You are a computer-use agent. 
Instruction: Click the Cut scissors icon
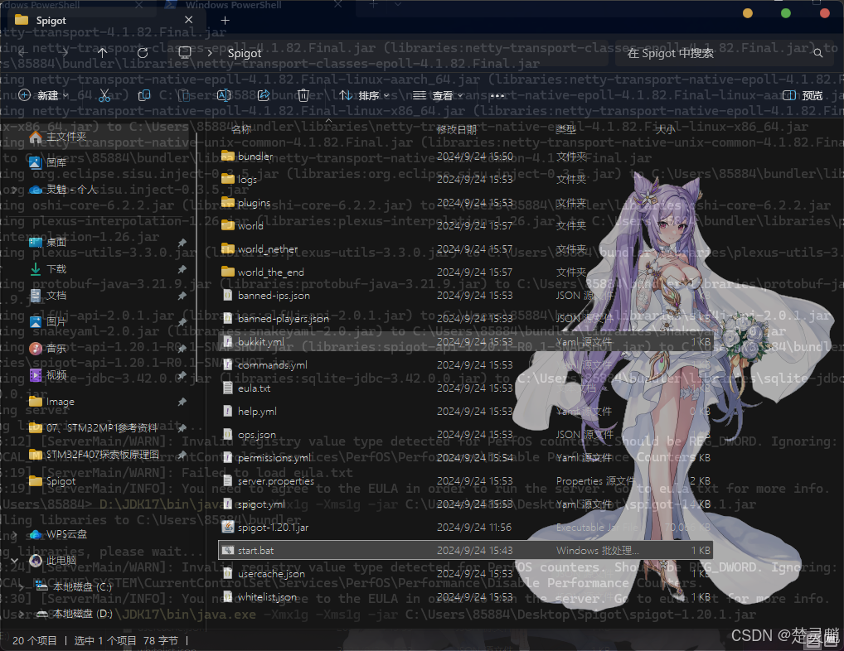(x=104, y=96)
